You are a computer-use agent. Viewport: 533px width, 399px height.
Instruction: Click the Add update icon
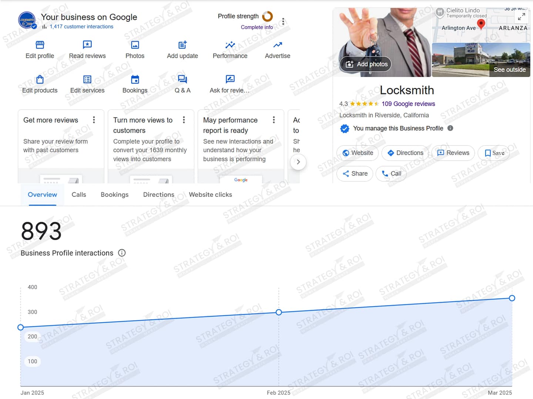182,45
